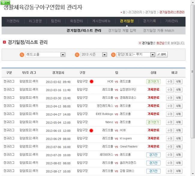Click 삭제 for the 2013-03-30 game
Screen dimensions: 195x176
(178, 98)
